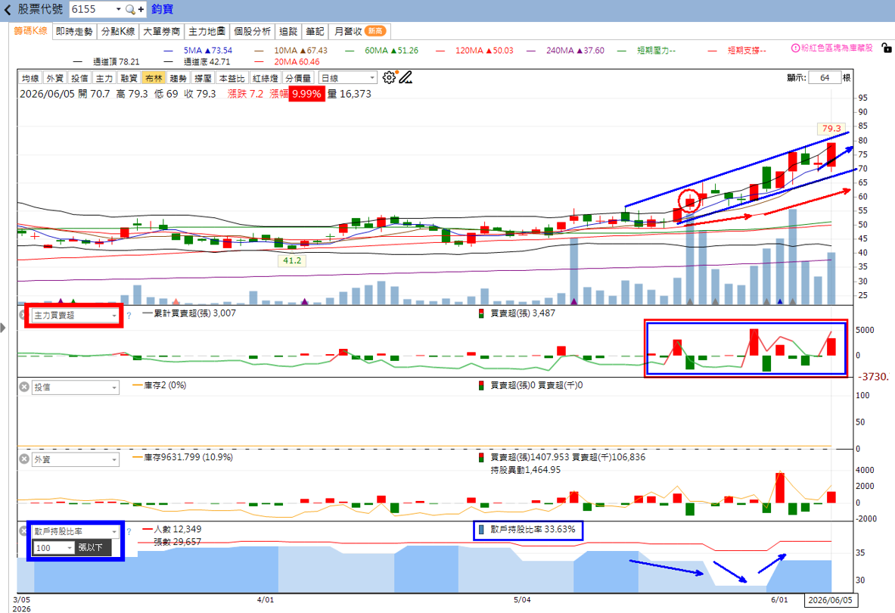This screenshot has width=895, height=613.
Task: Toggle the 外資 overlay button
Action: pyautogui.click(x=54, y=78)
